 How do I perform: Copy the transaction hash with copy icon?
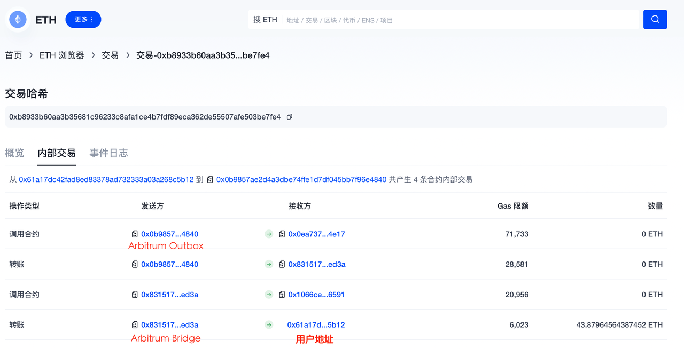tap(289, 117)
